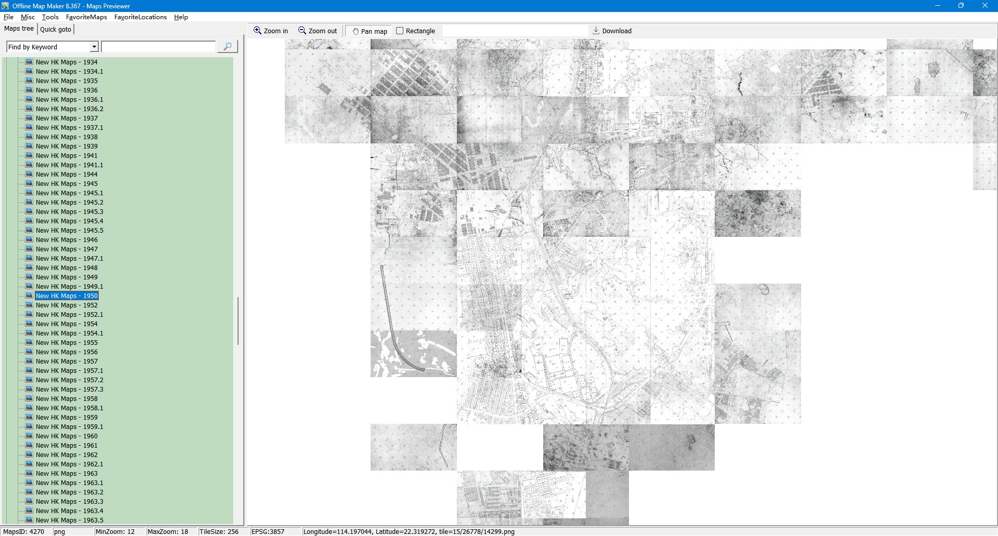Select New HK Maps - 1957.2 tree entry
Screen dimensions: 998x536
pyautogui.click(x=69, y=380)
